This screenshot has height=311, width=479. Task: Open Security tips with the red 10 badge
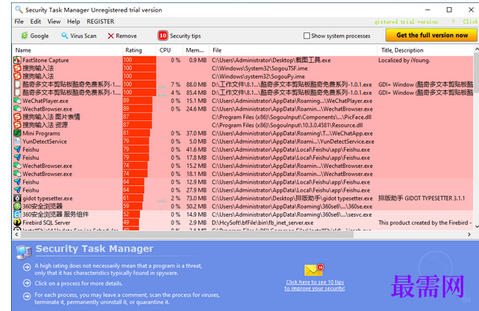click(x=179, y=35)
